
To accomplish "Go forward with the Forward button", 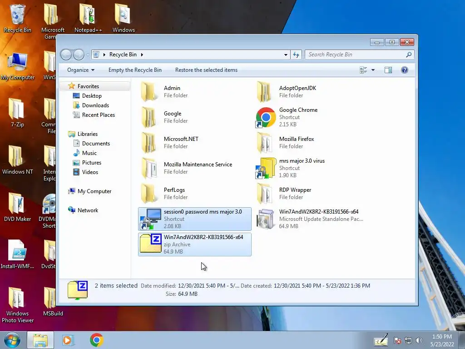I will (x=79, y=55).
